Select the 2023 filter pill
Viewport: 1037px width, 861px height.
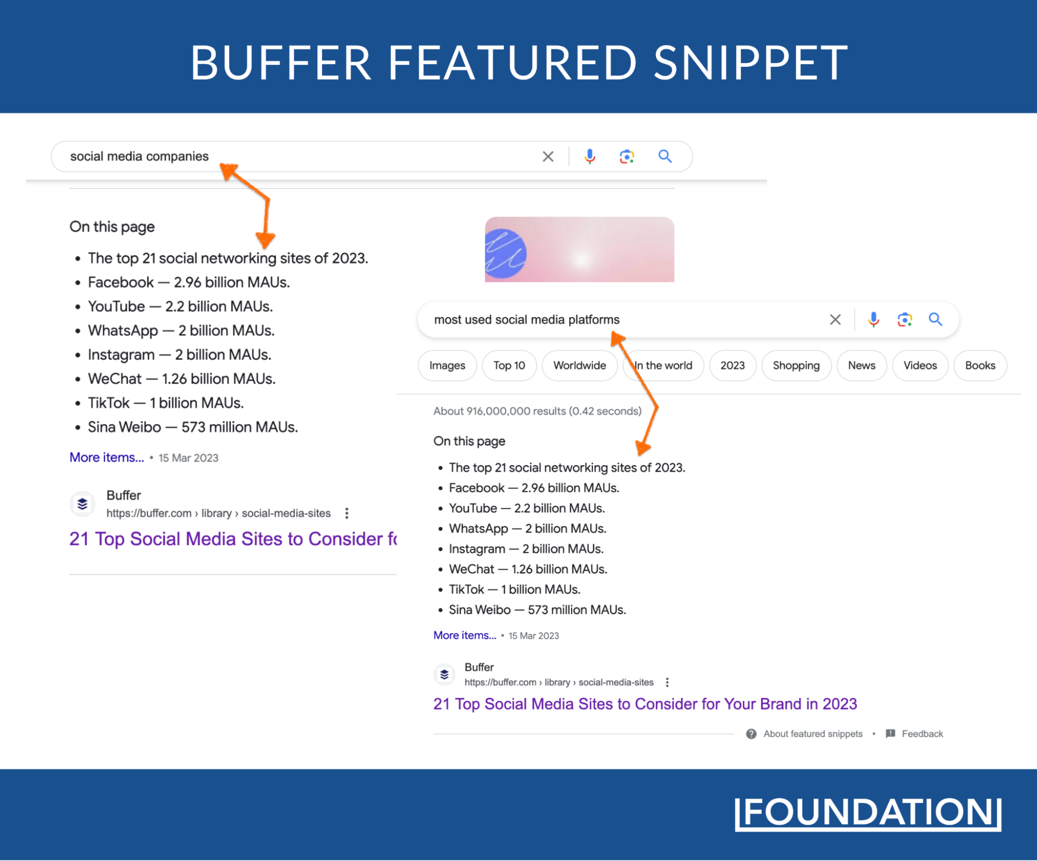coord(732,362)
